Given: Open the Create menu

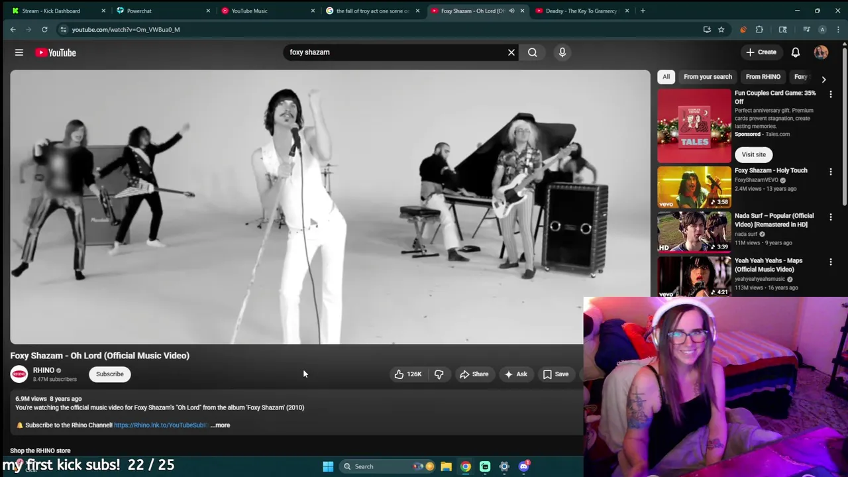Looking at the screenshot, I should tap(761, 52).
